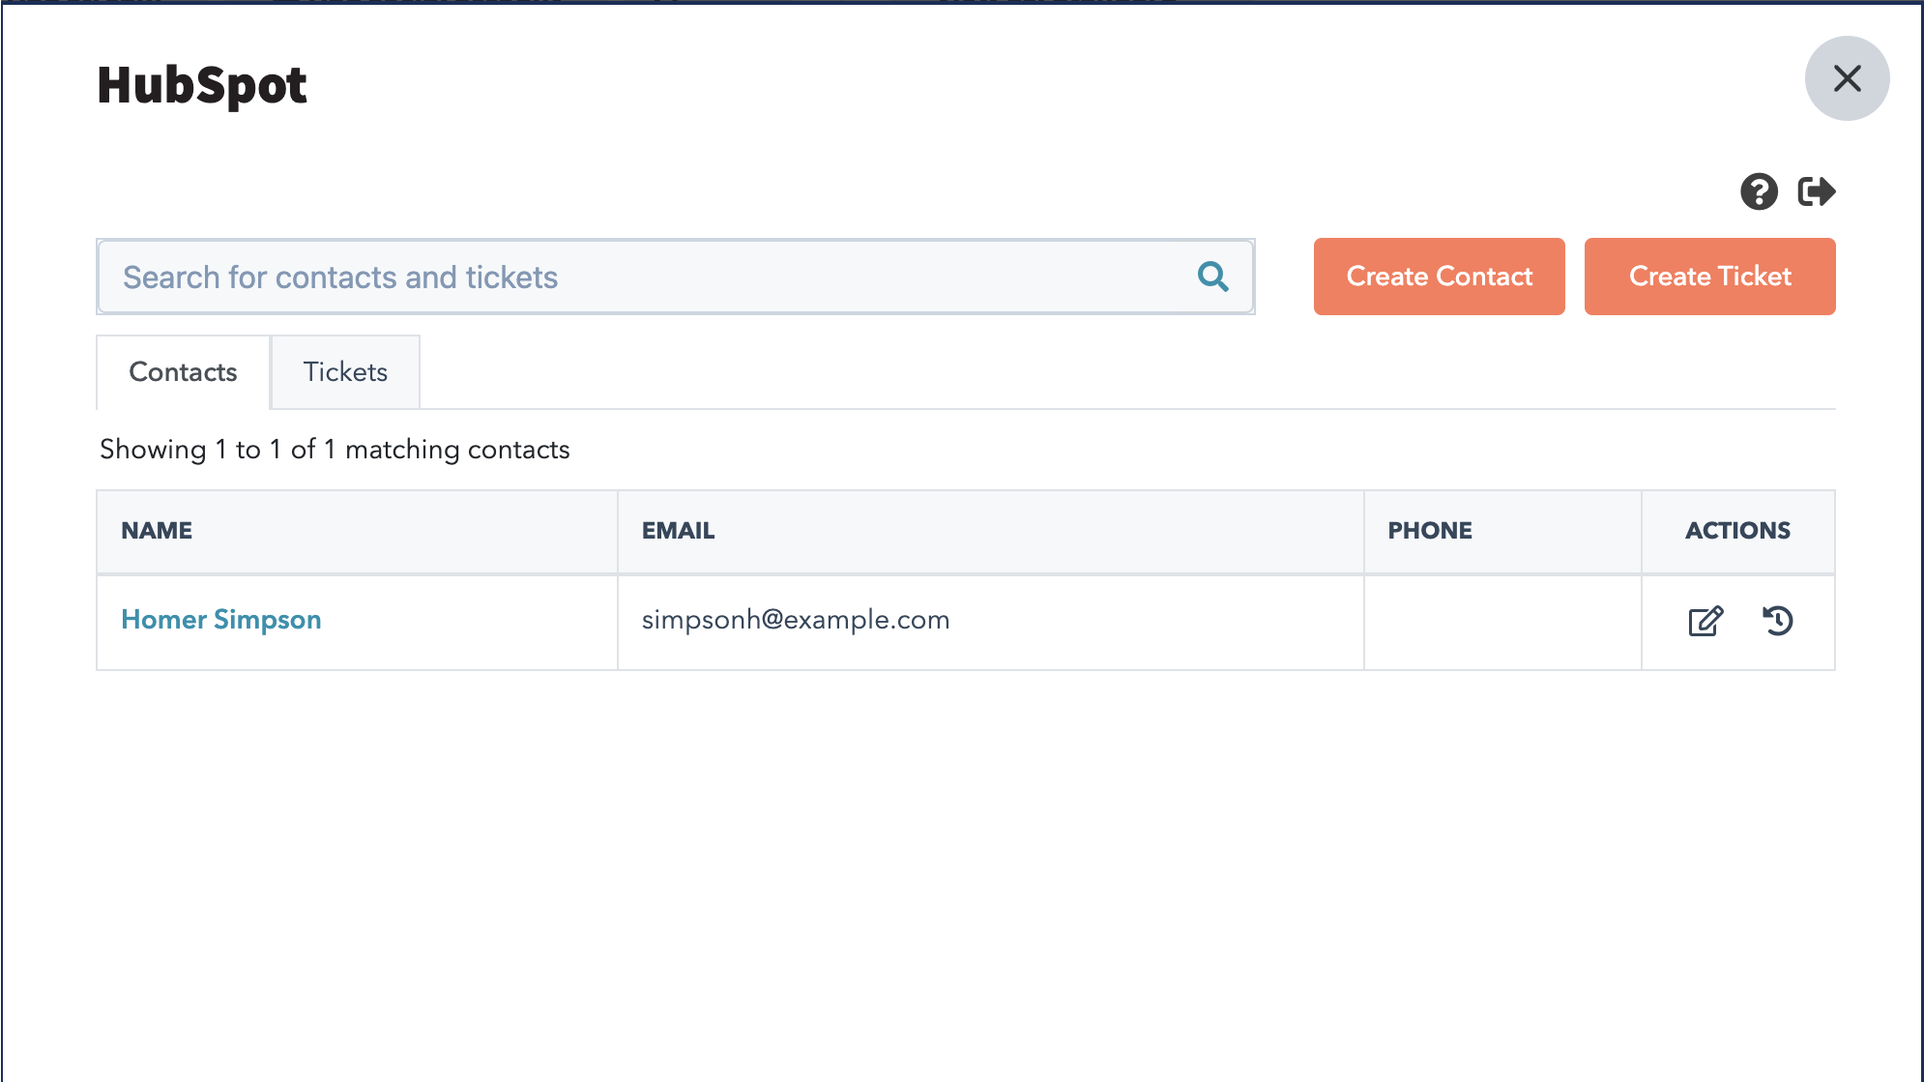Select the Contacts tab
Viewport: 1924px width, 1082px height.
(183, 372)
